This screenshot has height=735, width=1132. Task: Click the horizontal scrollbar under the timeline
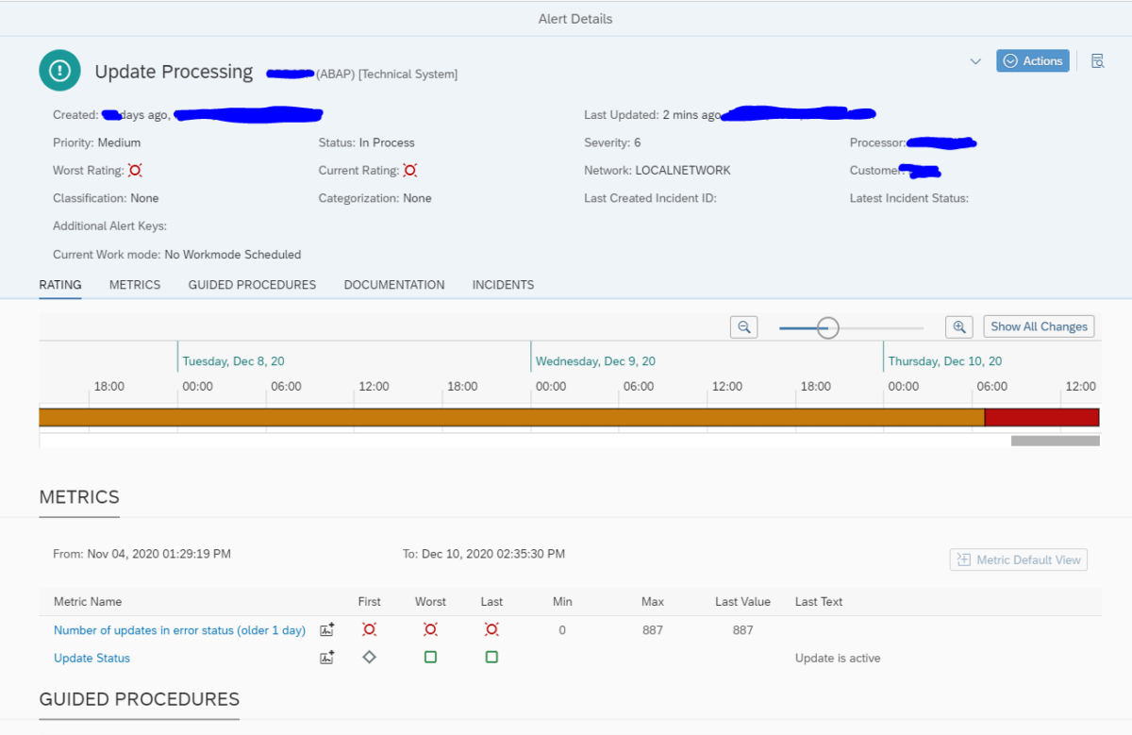[x=1054, y=440]
